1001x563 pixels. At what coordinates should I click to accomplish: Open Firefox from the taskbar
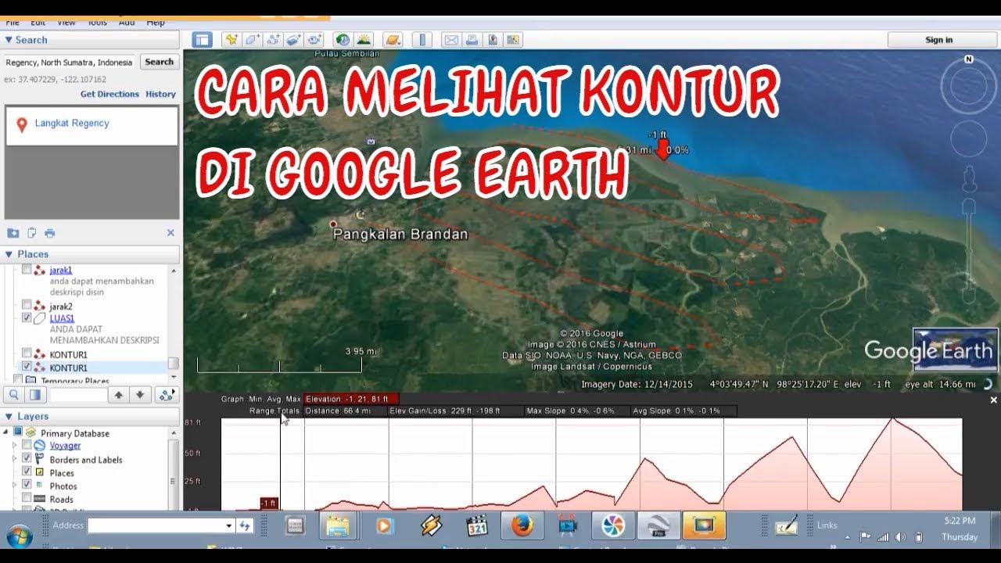522,526
